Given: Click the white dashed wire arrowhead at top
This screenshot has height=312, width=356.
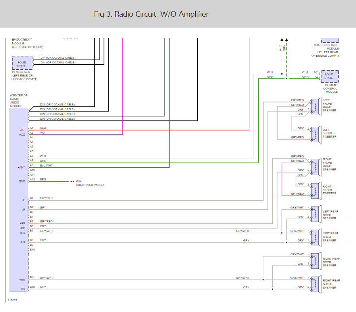Looking at the screenshot, I should click(x=282, y=40).
